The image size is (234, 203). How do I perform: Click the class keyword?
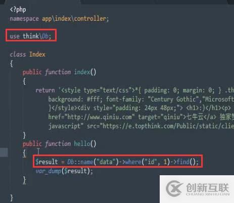tap(18, 54)
